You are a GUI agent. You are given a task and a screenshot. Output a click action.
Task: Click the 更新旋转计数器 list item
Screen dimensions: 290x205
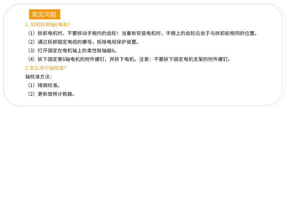coord(51,94)
